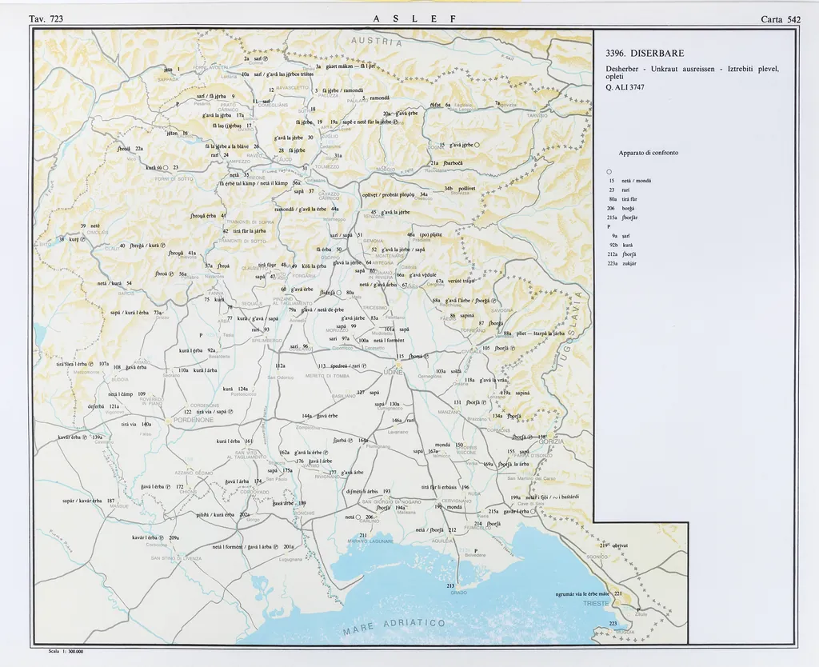Click the "Tav. 723" header label

click(x=46, y=19)
